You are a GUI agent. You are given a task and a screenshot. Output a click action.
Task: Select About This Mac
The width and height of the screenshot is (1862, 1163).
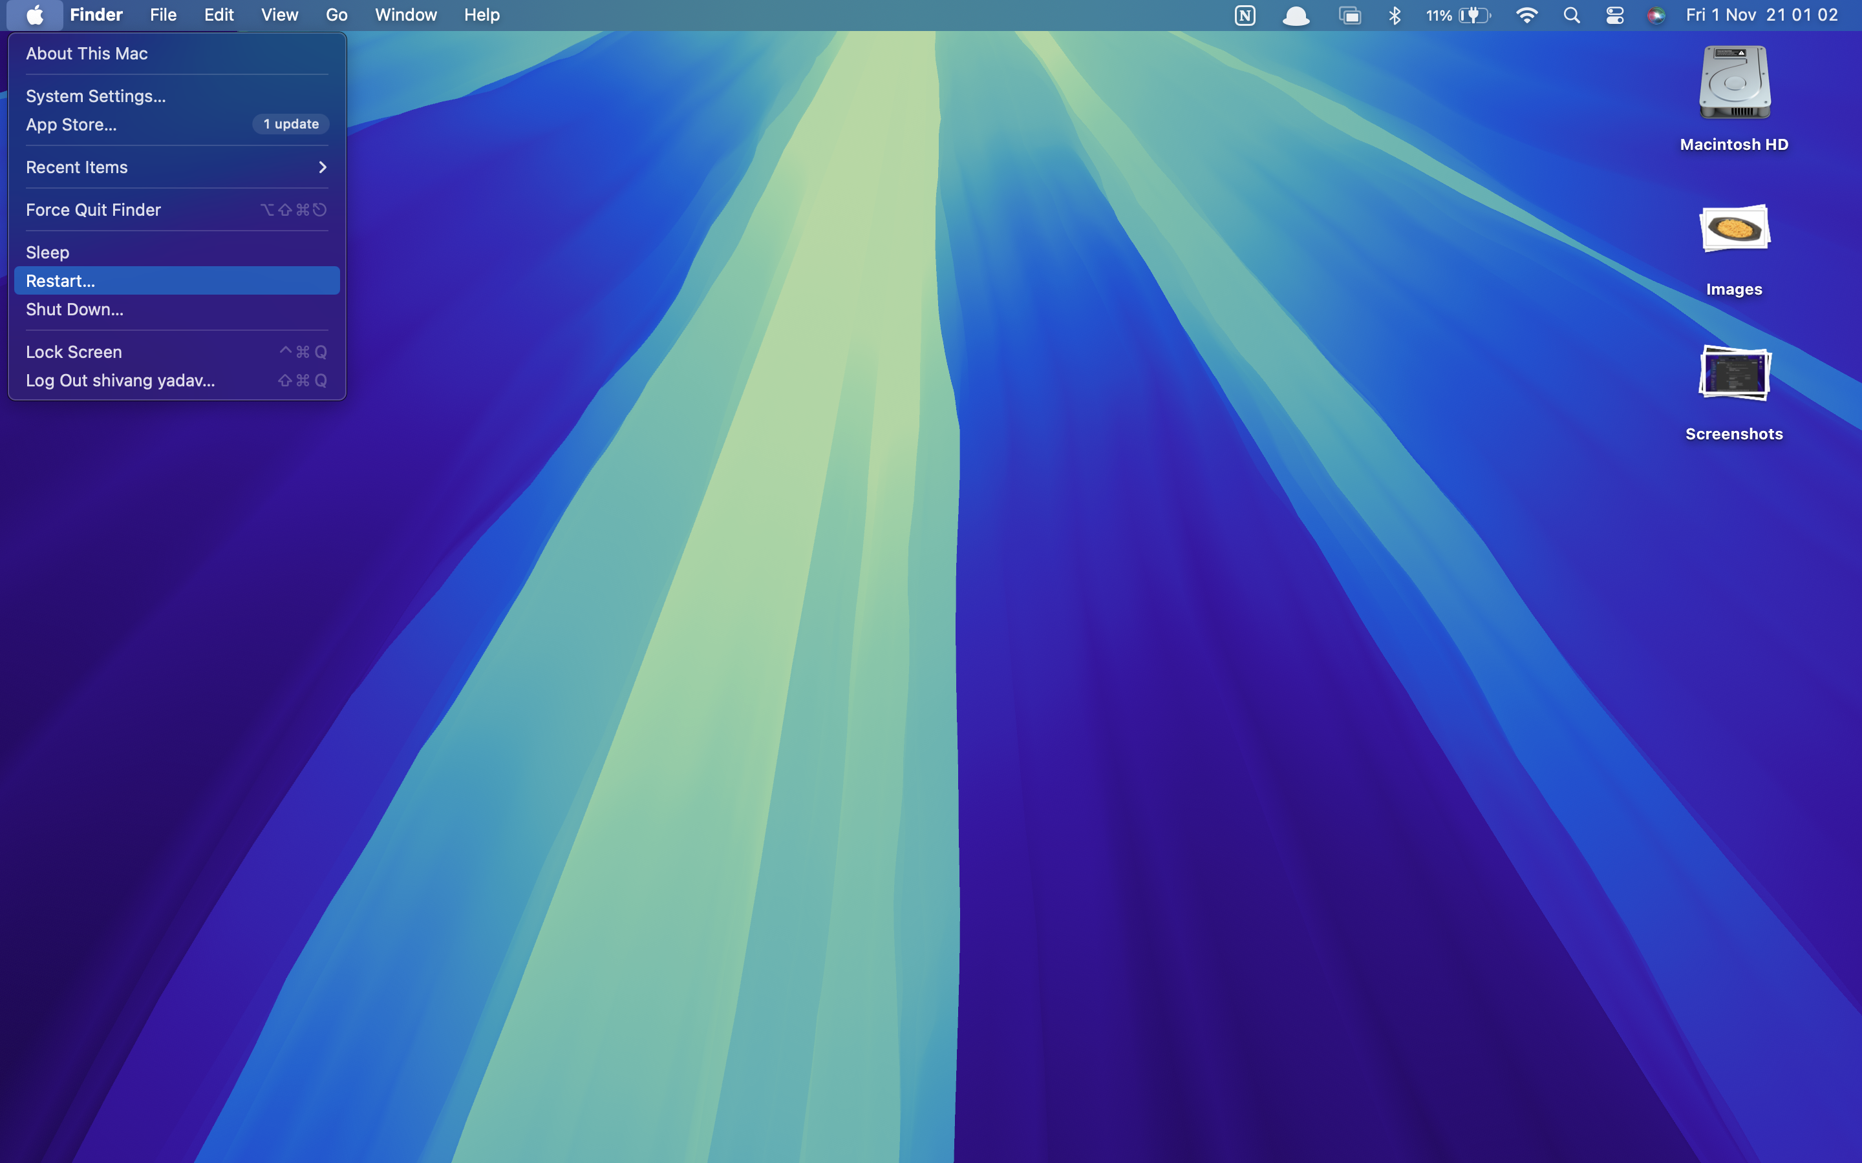tap(86, 53)
